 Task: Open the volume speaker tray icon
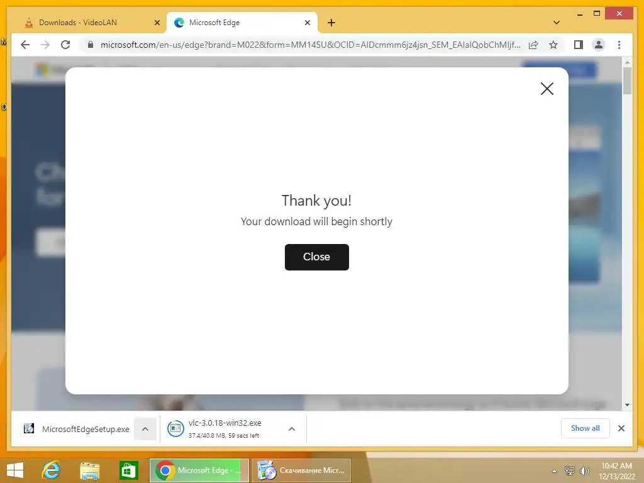coord(584,470)
